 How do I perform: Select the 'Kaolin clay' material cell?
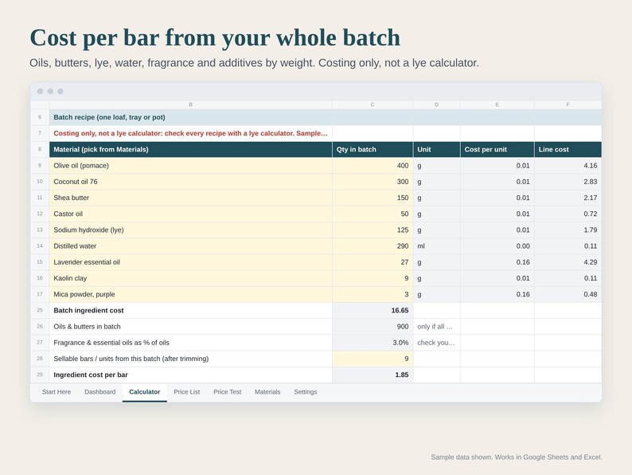(191, 278)
